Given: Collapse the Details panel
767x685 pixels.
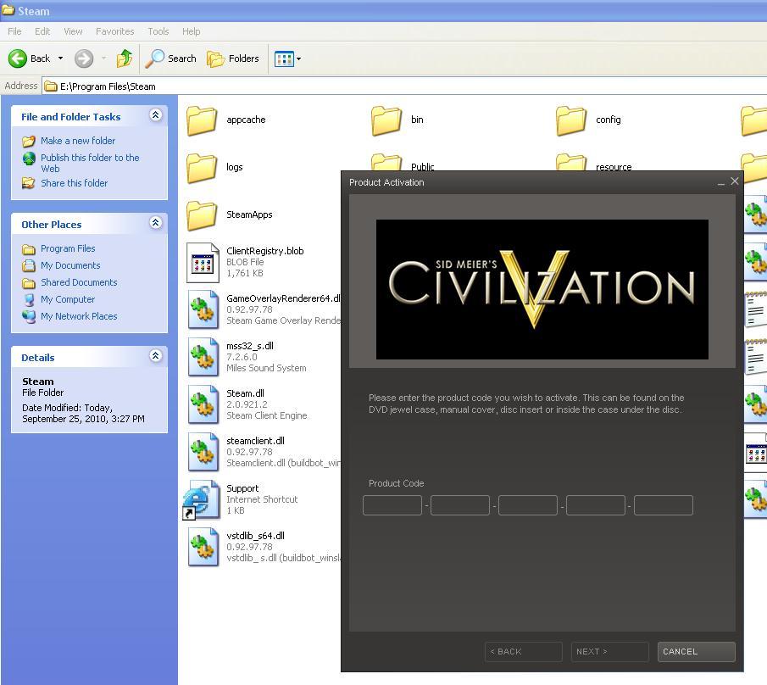Looking at the screenshot, I should click(x=155, y=356).
